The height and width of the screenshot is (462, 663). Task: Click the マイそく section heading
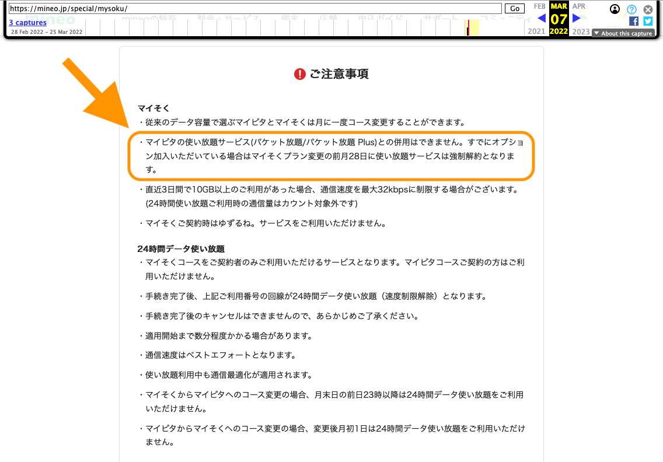tap(153, 108)
